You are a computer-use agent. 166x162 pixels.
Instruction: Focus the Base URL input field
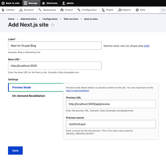pyautogui.click(x=55, y=66)
